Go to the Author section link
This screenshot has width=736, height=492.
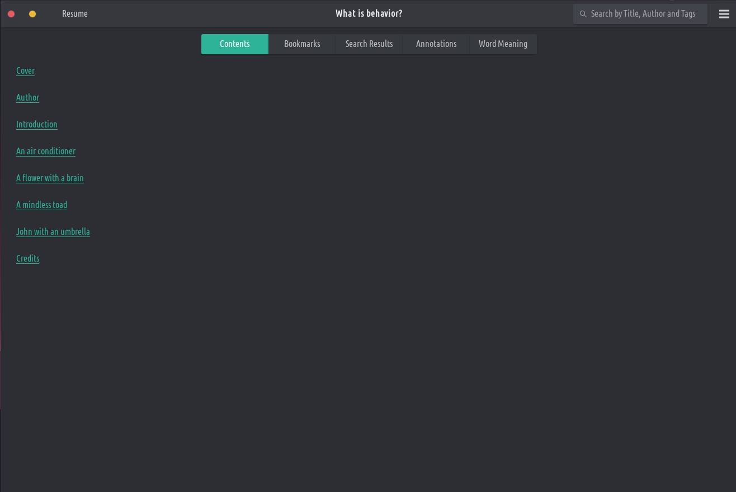pyautogui.click(x=28, y=98)
